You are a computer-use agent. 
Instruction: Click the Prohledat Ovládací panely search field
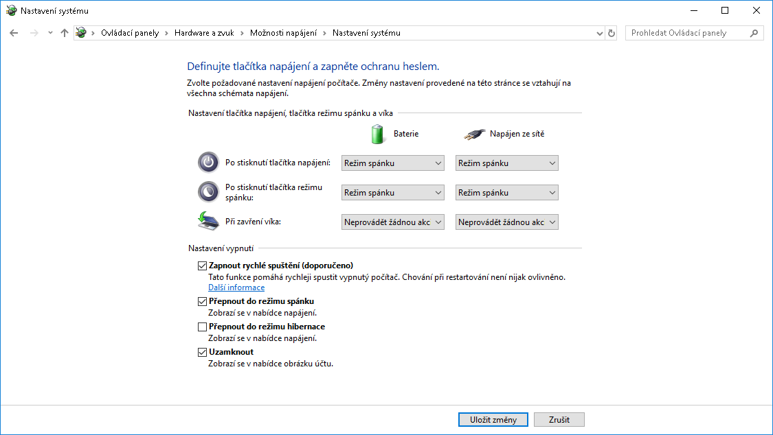687,33
